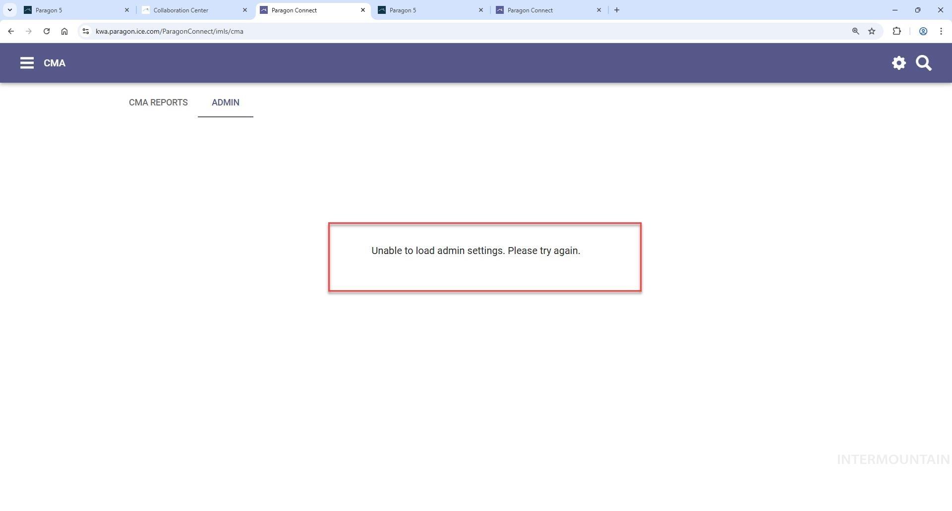Click the browser home button

click(x=64, y=31)
